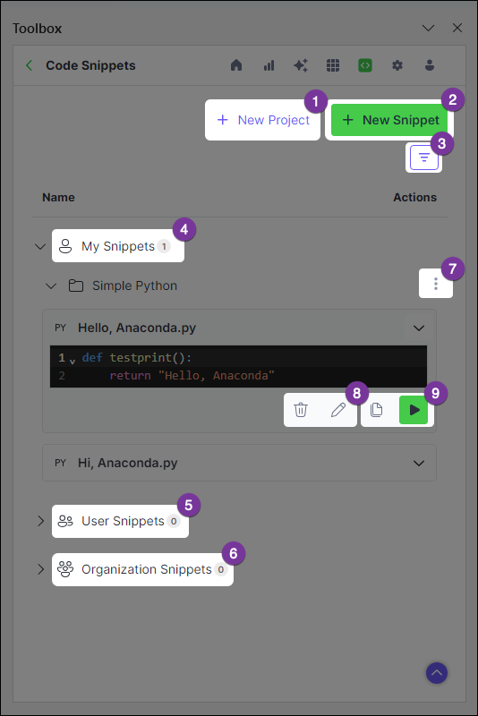The width and height of the screenshot is (478, 716).
Task: Edit snippet with pencil icon
Action: (338, 410)
